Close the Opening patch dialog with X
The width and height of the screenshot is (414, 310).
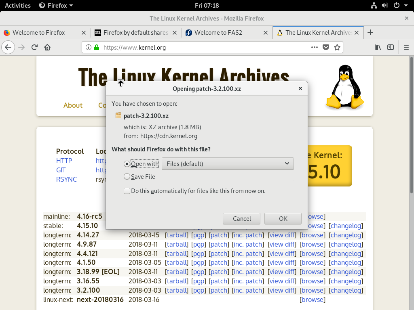(300, 88)
